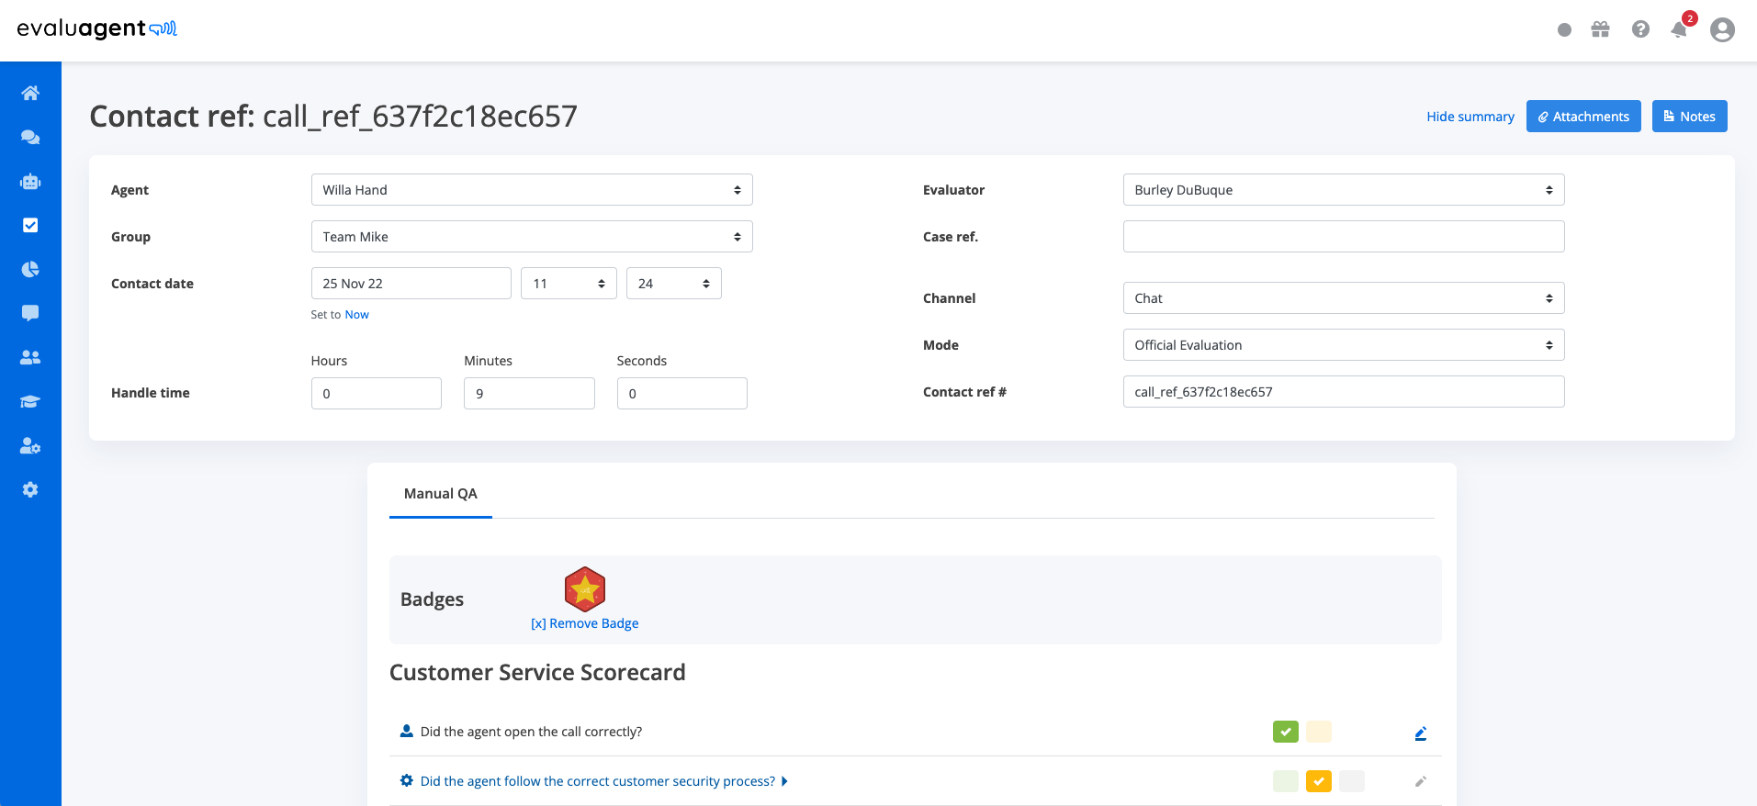Open the feedback speech bubble sidebar icon
This screenshot has width=1757, height=806.
tap(30, 313)
